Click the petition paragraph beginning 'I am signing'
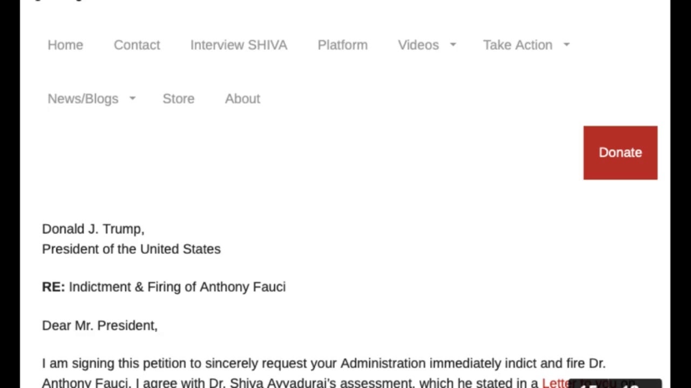The width and height of the screenshot is (691, 388). (324, 372)
